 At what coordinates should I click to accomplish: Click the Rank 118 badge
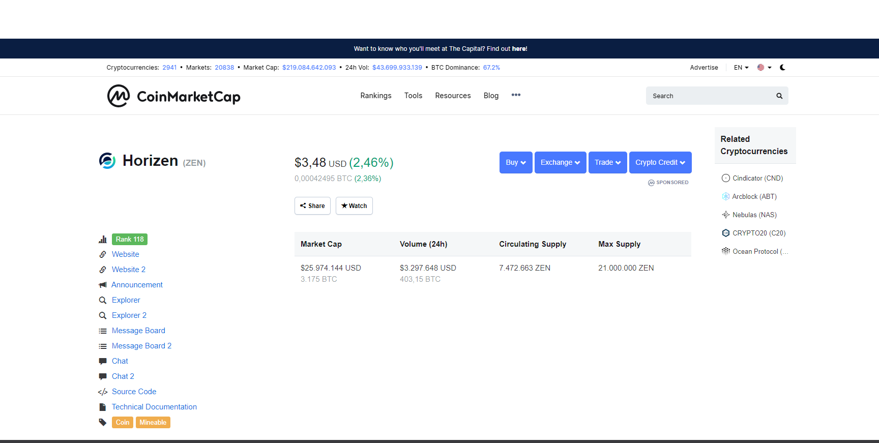click(x=130, y=239)
